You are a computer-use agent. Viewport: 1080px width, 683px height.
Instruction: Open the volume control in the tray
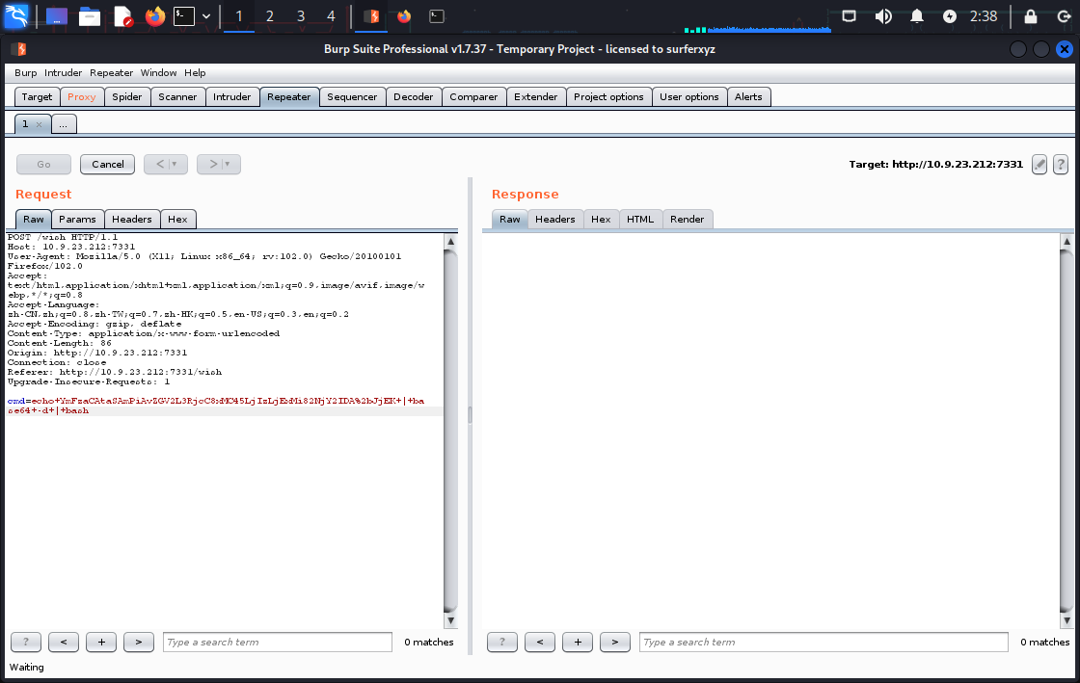tap(883, 16)
